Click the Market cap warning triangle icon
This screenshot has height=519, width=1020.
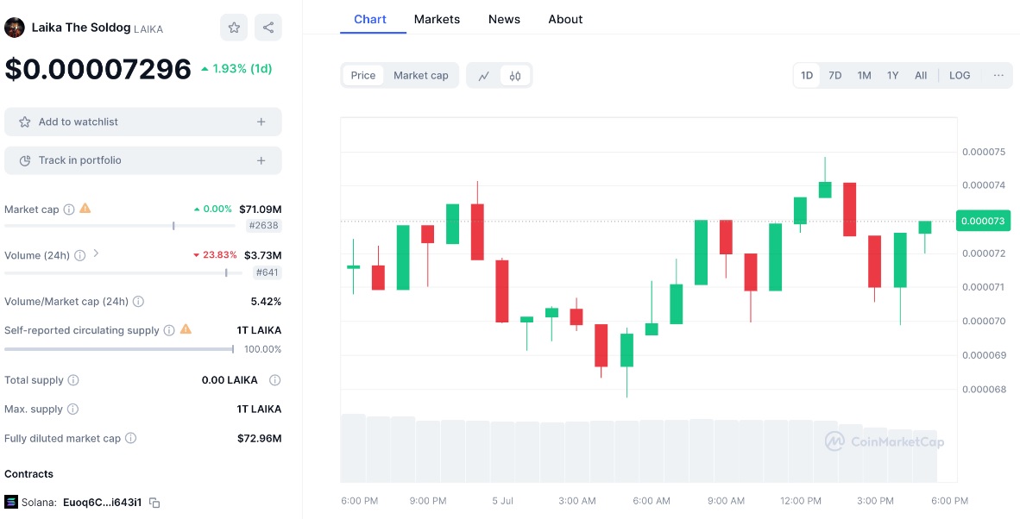pyautogui.click(x=85, y=209)
